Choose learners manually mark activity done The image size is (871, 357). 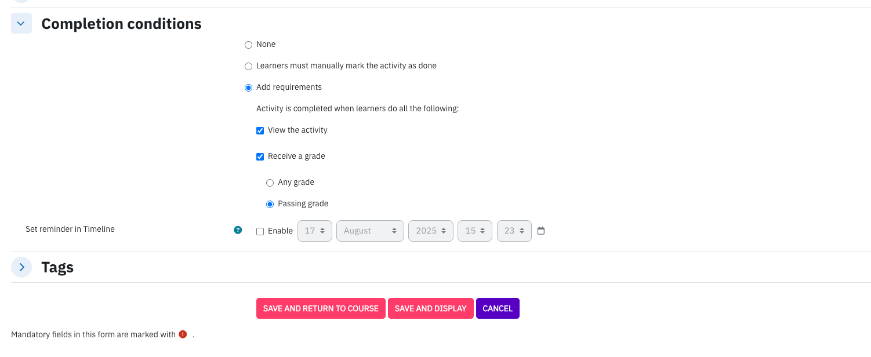249,66
